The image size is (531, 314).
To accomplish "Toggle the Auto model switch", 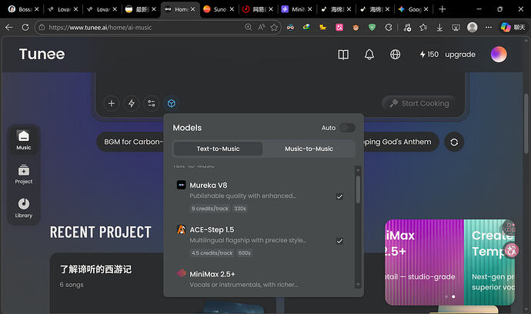I will (x=347, y=128).
